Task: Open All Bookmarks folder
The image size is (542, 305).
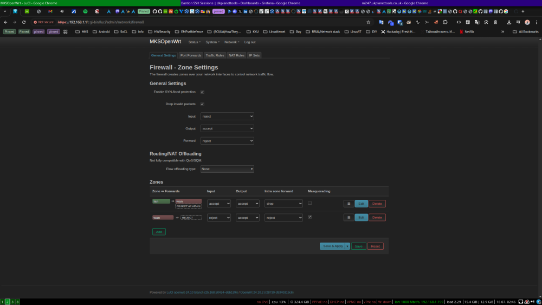Action: coord(525,32)
